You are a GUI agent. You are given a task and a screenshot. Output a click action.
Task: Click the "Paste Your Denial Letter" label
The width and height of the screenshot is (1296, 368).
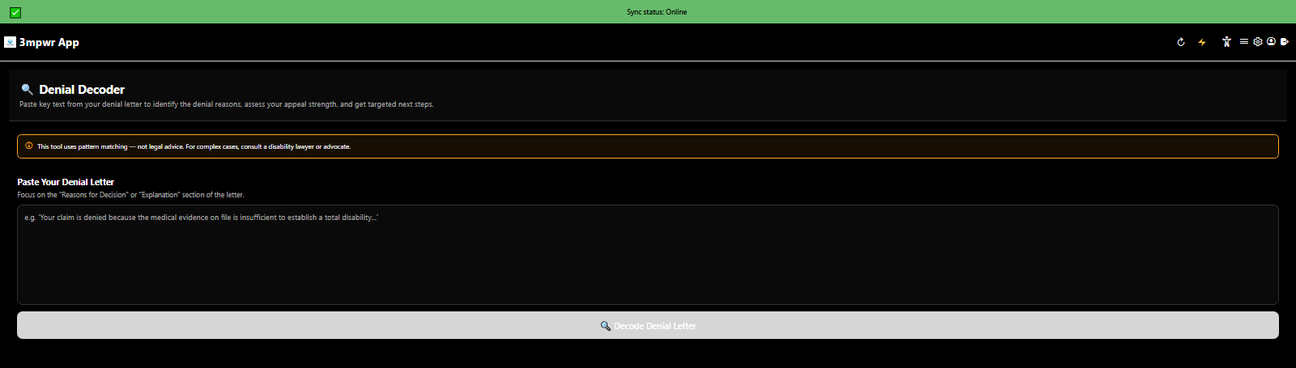point(66,182)
